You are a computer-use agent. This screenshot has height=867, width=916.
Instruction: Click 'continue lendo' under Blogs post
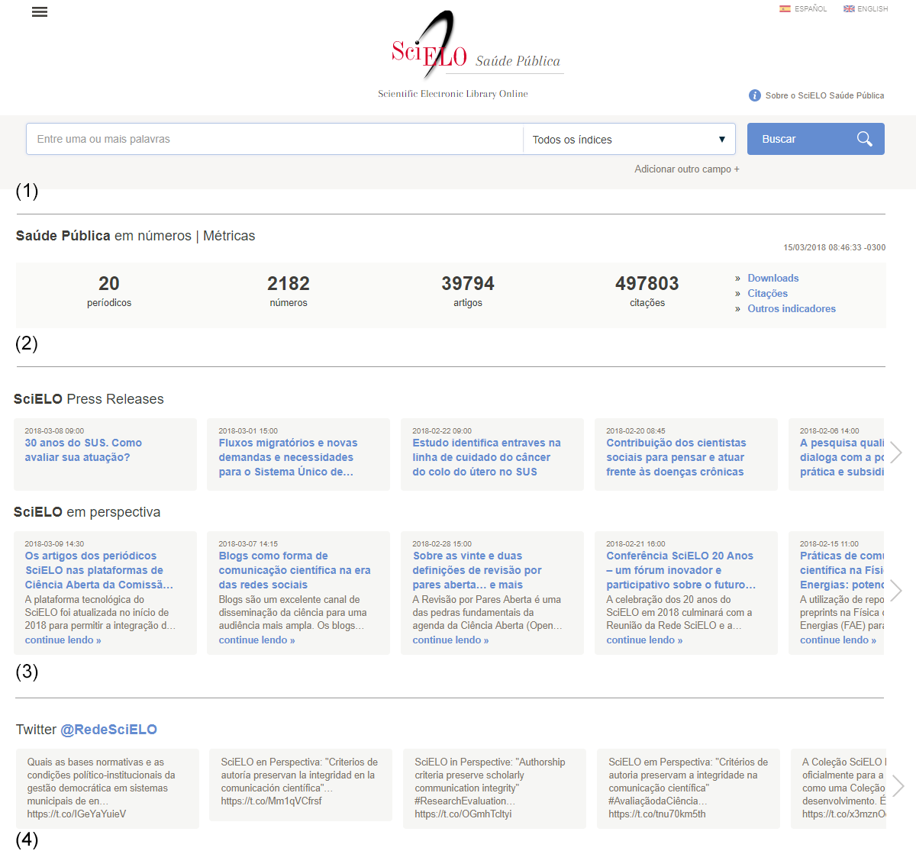click(256, 640)
